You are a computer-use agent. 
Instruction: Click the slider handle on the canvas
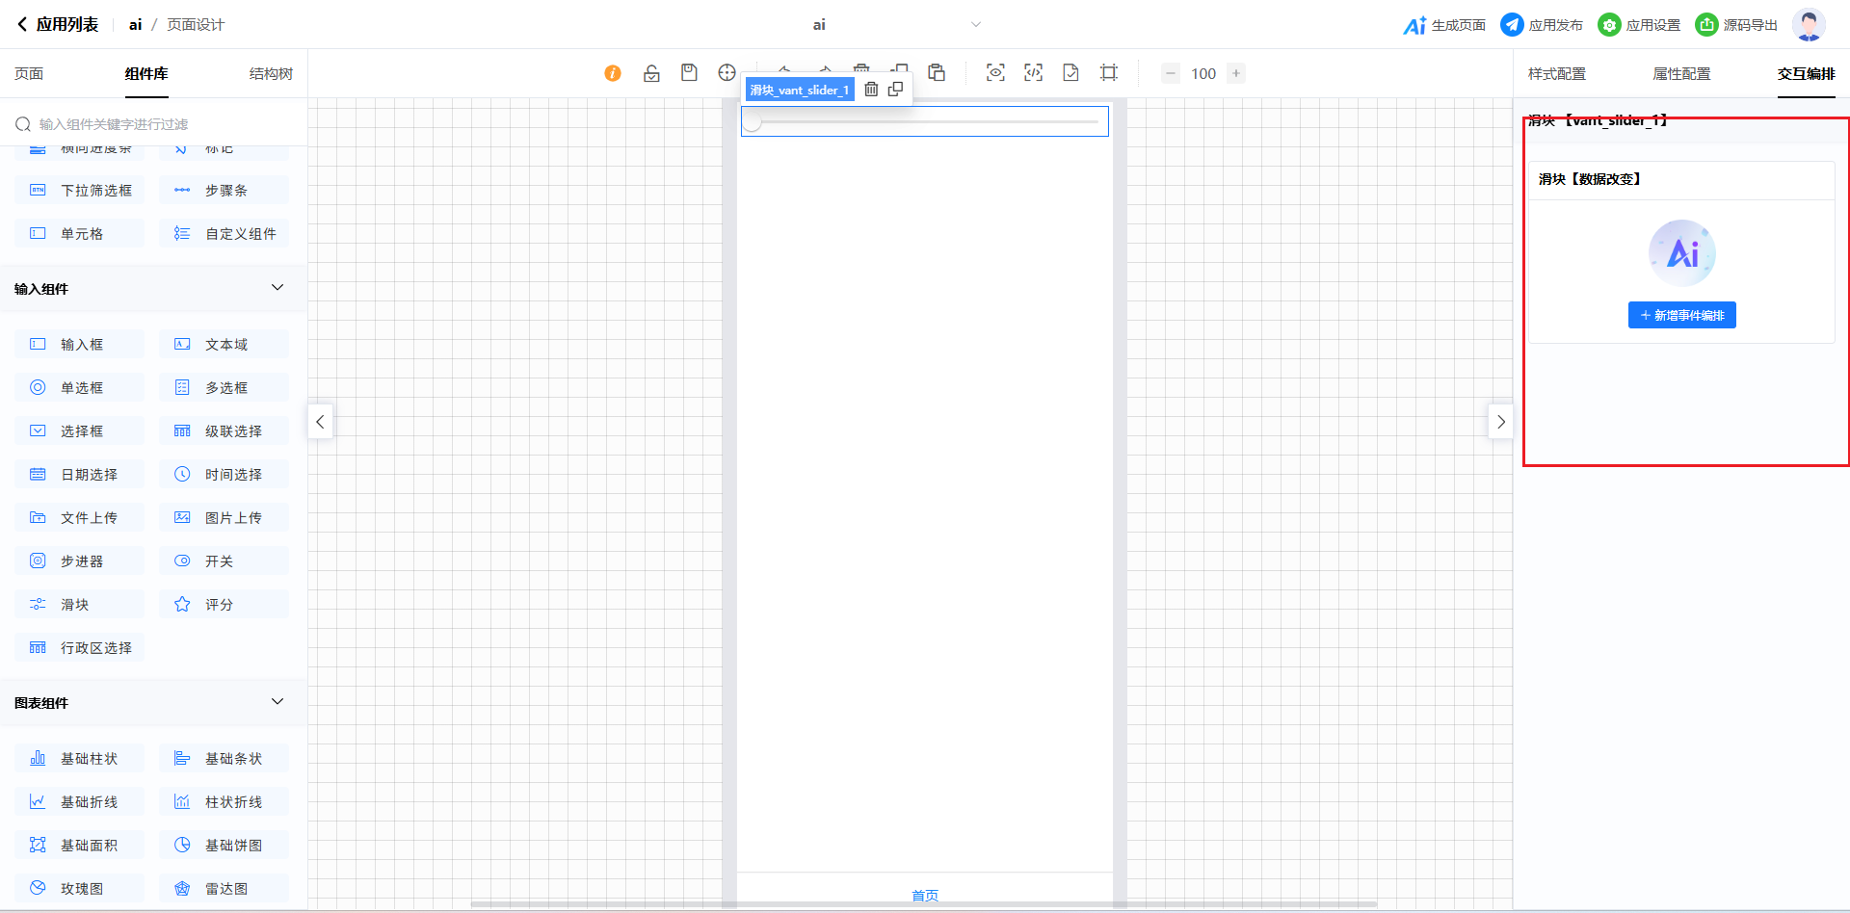pyautogui.click(x=753, y=122)
